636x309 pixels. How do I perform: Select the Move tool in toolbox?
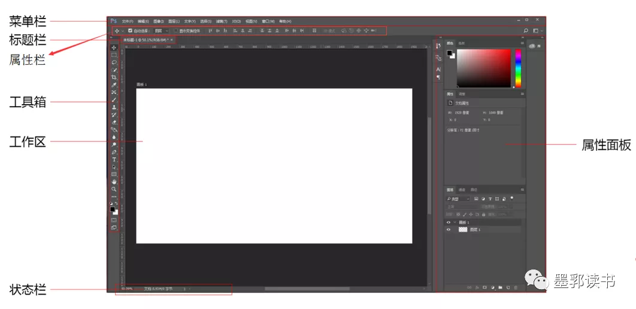[x=114, y=47]
